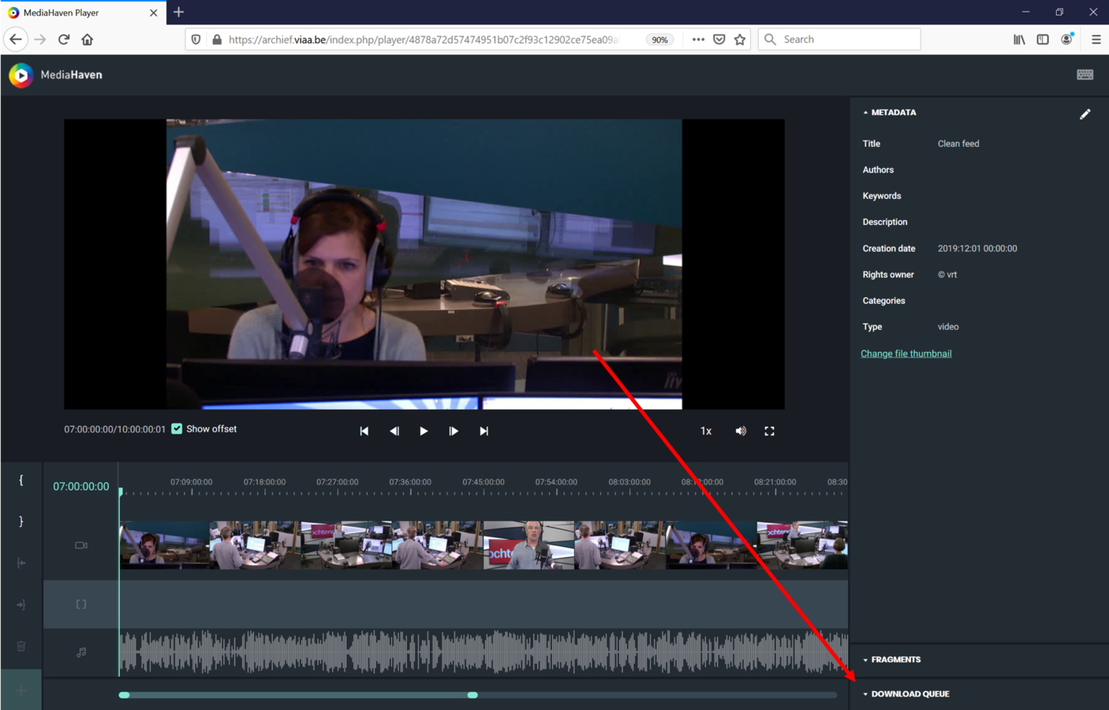This screenshot has width=1109, height=710.
Task: Play the video
Action: tap(424, 431)
